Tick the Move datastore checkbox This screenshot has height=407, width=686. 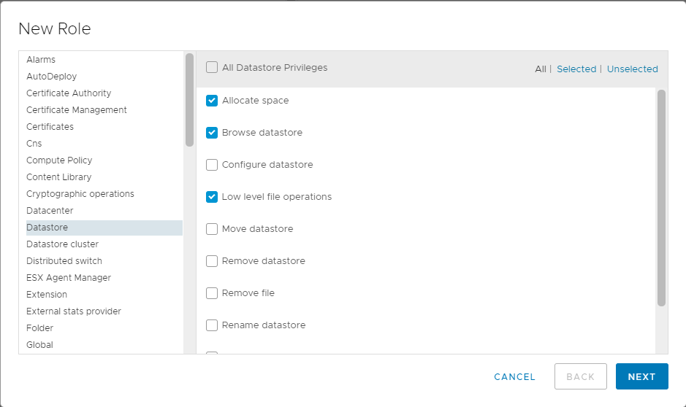pos(212,229)
